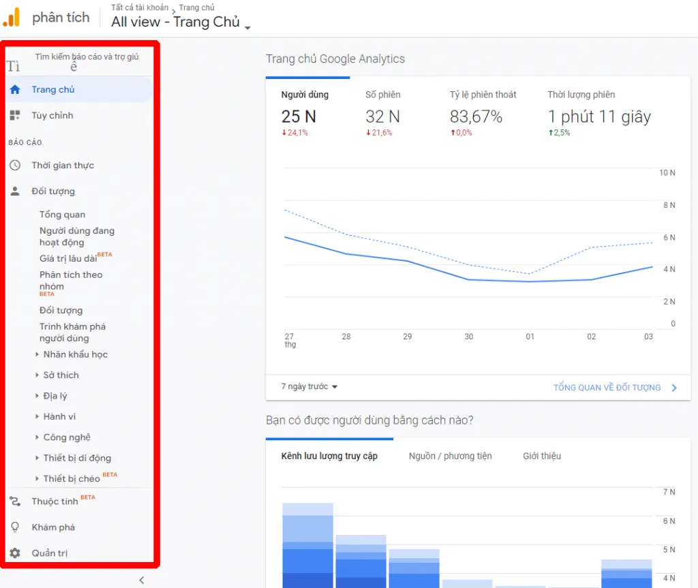Screen dimensions: 698x588
Task: Click the arrow beside Tổng quan về đối tượng
Action: [674, 388]
